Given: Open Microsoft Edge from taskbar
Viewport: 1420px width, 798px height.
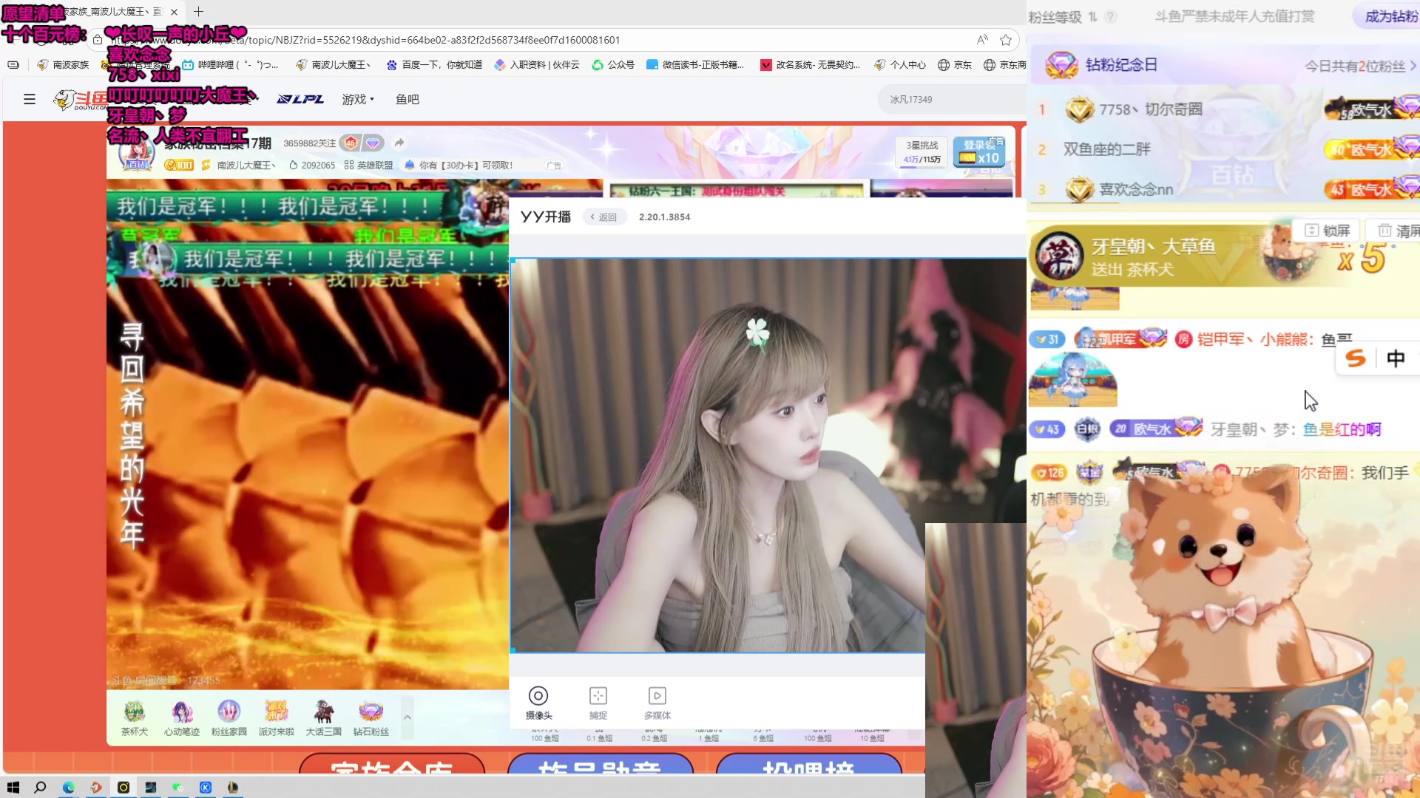Looking at the screenshot, I should pos(68,788).
